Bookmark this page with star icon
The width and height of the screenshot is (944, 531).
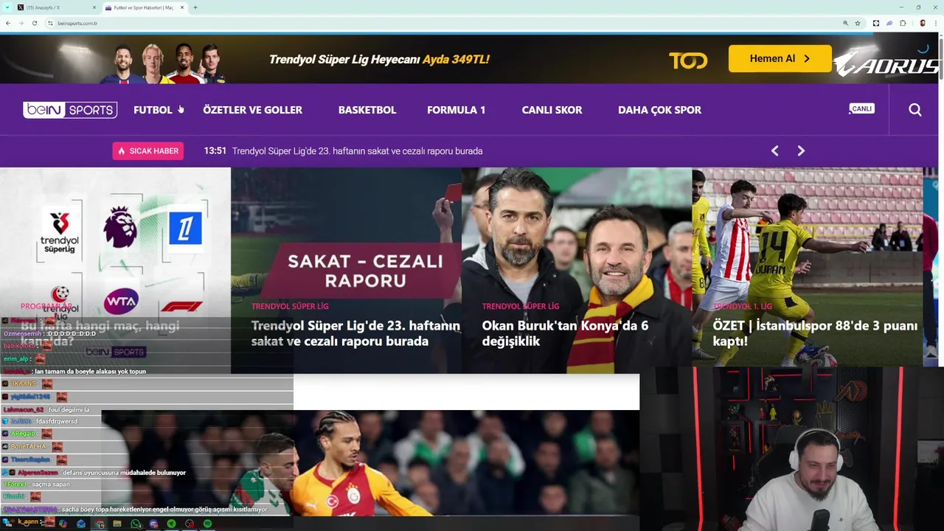(858, 23)
